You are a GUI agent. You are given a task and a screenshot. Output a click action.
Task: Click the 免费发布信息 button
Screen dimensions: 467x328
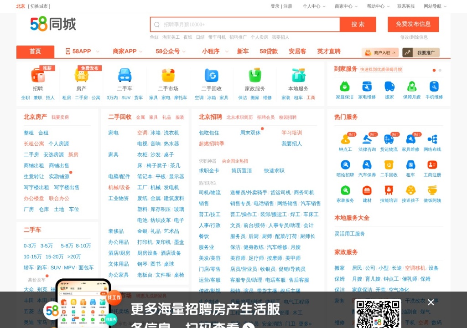tap(413, 24)
